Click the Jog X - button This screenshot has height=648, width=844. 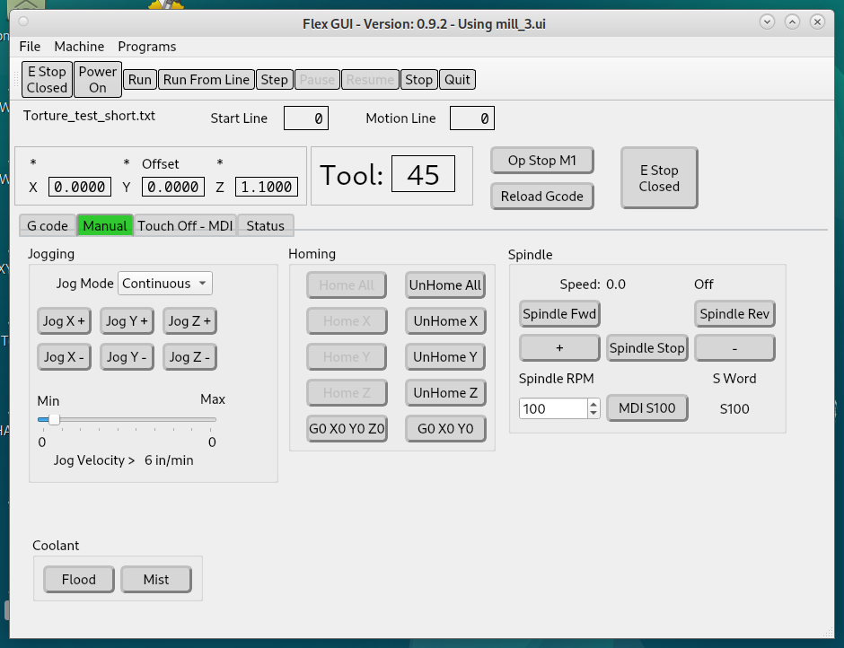coord(64,357)
